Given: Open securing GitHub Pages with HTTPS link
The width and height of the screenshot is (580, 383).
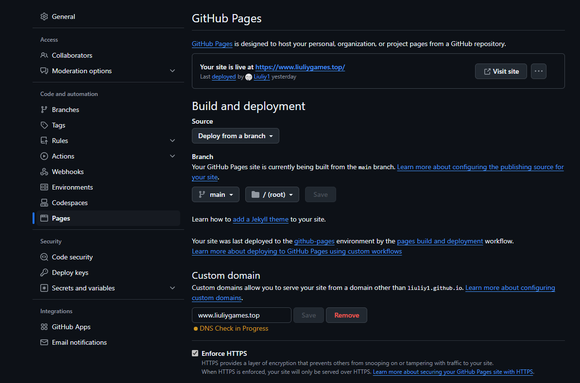Looking at the screenshot, I should [x=453, y=372].
